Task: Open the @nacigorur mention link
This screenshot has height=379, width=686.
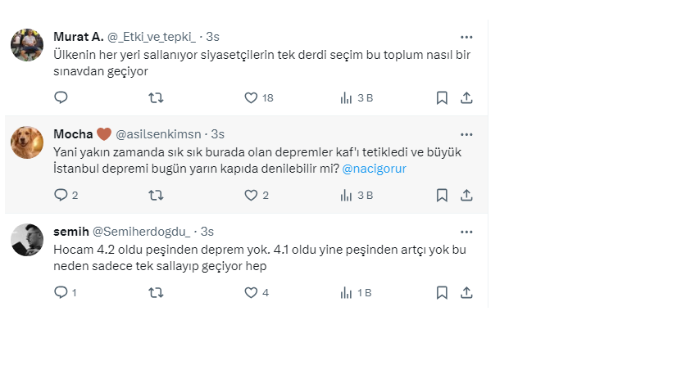Action: 374,169
